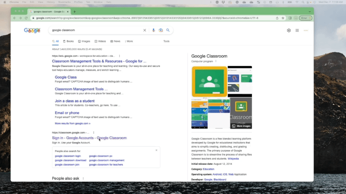Click More results from google.com
This screenshot has width=346, height=194.
tap(72, 123)
